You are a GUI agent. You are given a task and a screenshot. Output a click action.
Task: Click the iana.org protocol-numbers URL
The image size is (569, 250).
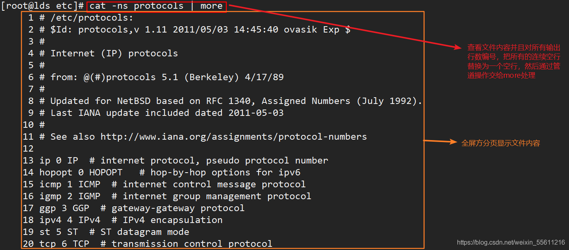pos(233,137)
